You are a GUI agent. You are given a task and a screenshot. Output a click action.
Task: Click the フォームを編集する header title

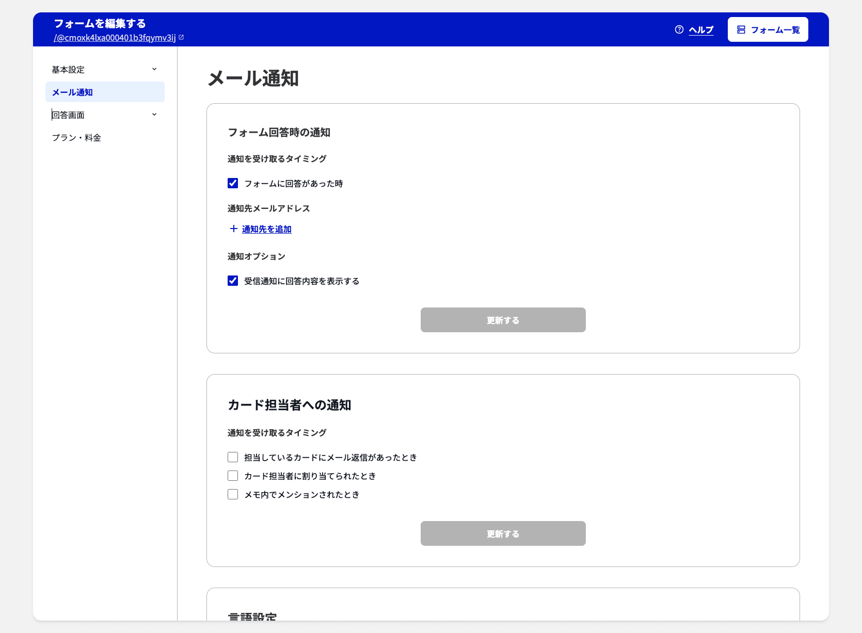click(100, 23)
